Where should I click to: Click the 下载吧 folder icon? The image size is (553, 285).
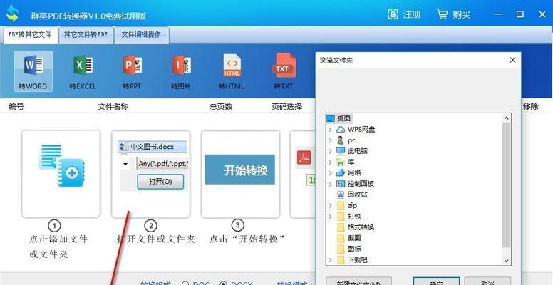click(x=341, y=260)
